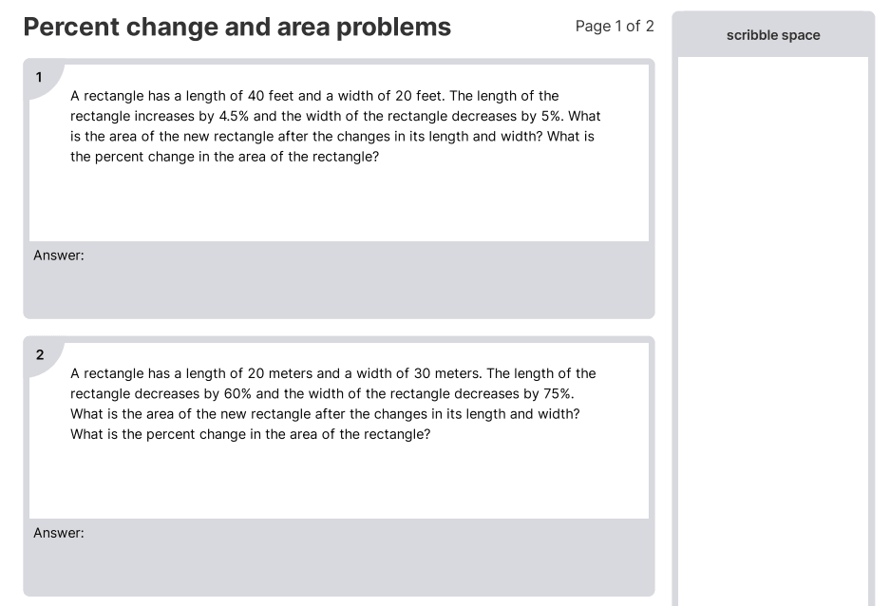Click the "Answer:" label under problem 1
The width and height of the screenshot is (890, 606).
(x=59, y=256)
